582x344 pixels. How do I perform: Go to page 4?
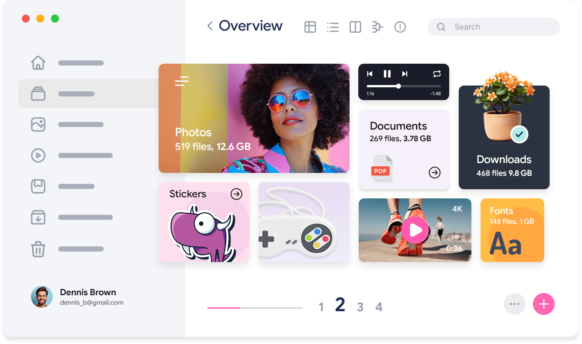point(379,307)
